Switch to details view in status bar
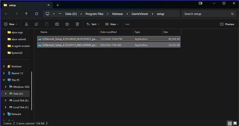Viewport: 239px width, 126px height. pyautogui.click(x=230, y=123)
